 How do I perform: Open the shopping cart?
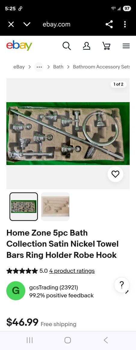(x=106, y=46)
